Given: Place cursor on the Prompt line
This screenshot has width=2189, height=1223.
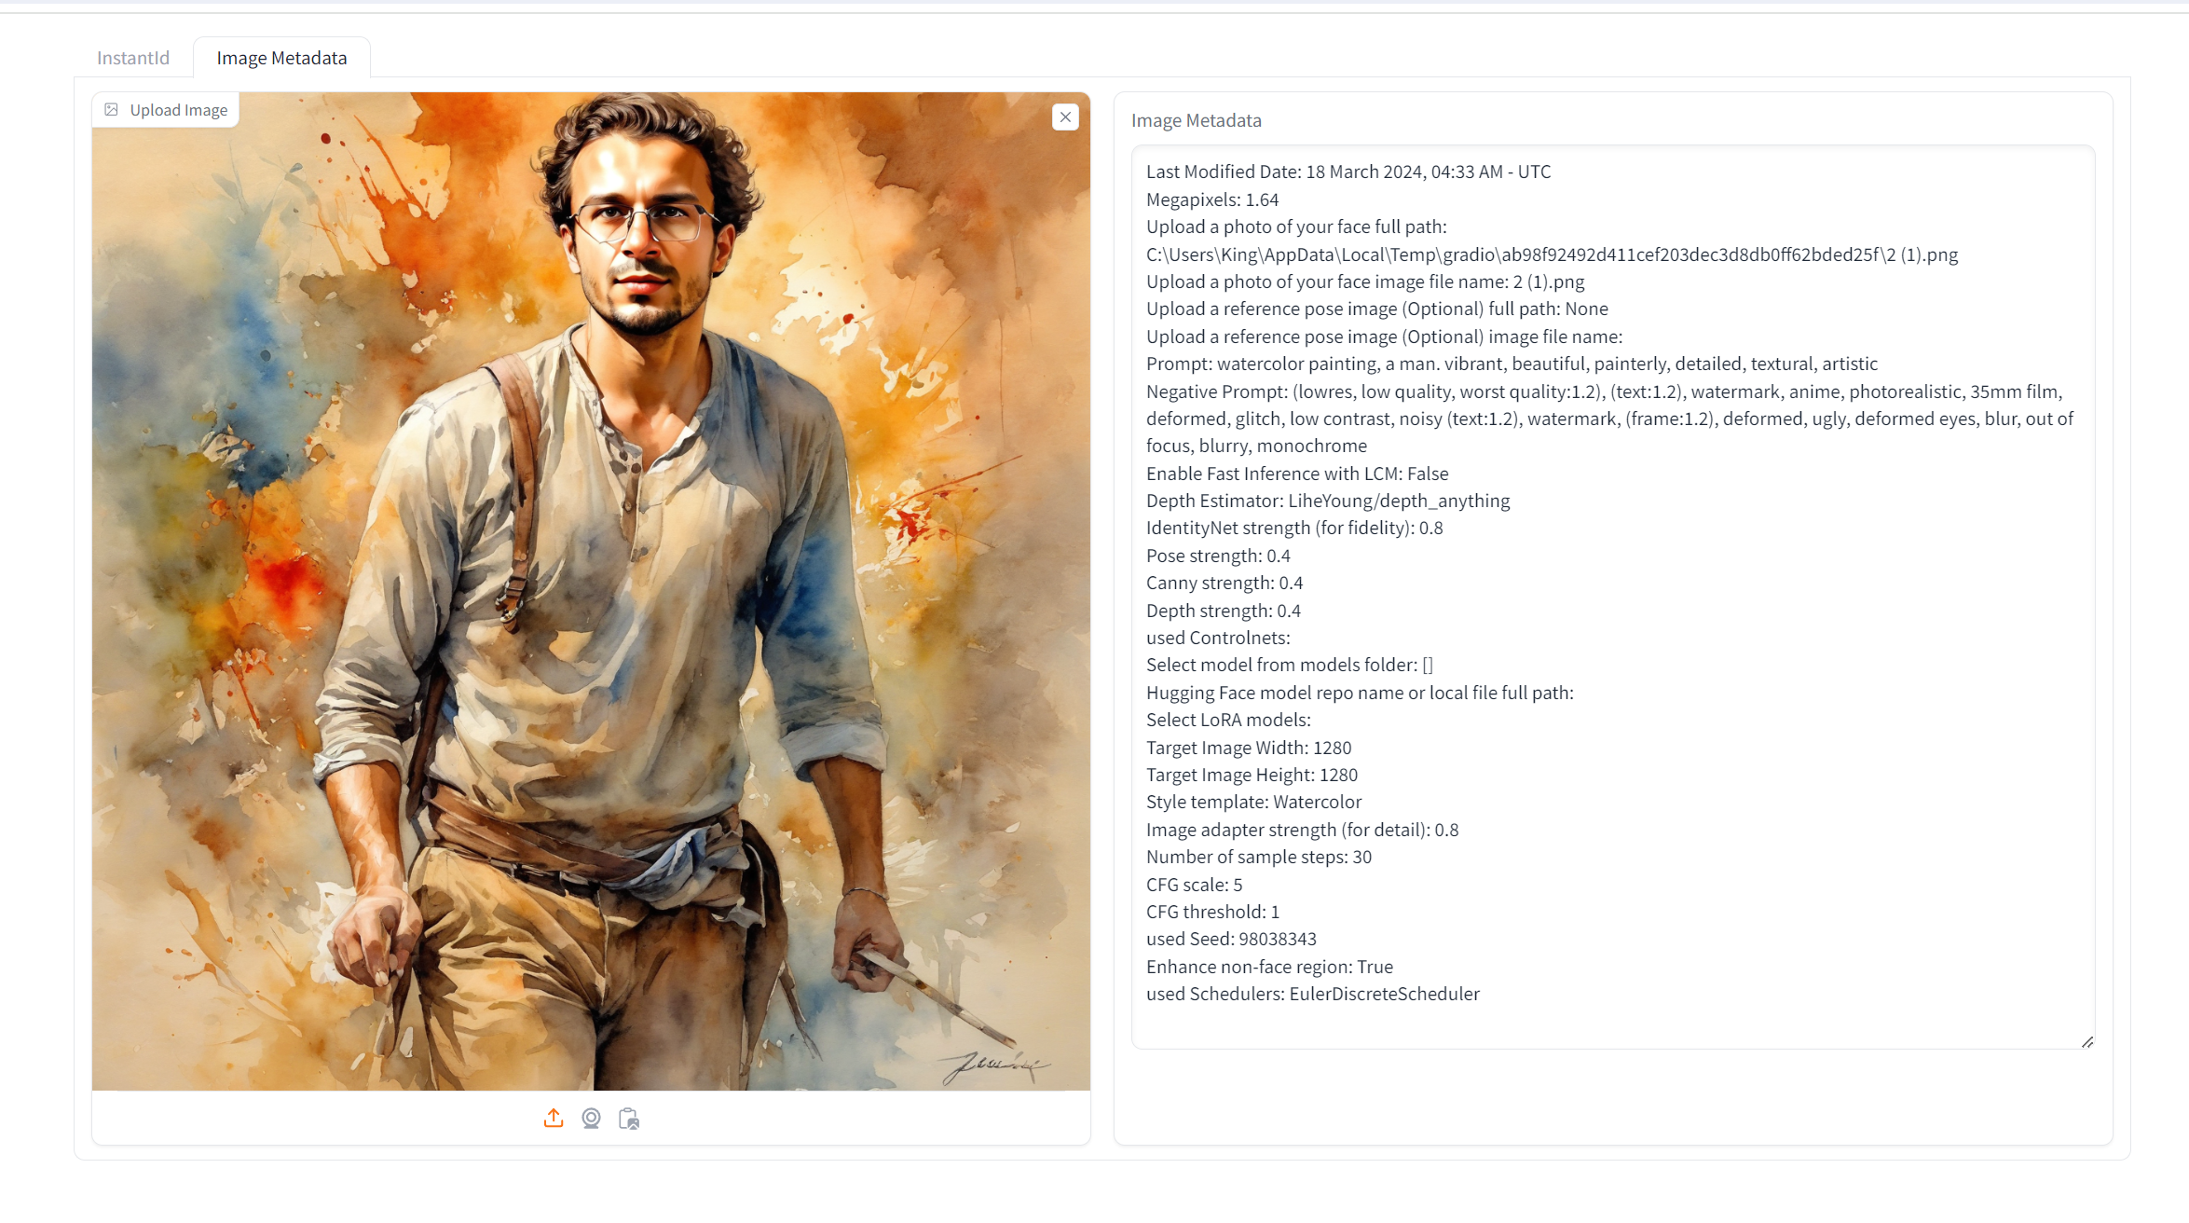Looking at the screenshot, I should (1512, 364).
